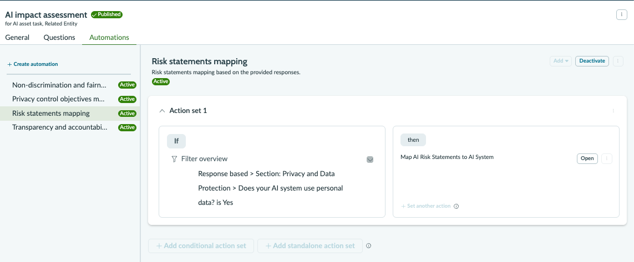634x262 pixels.
Task: Open kebab menu next to Deactivate button
Action: click(x=618, y=61)
